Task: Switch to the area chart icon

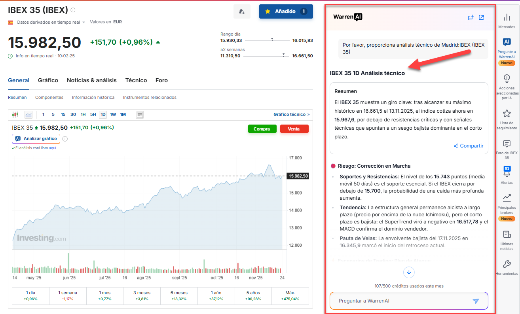Action: [28, 115]
